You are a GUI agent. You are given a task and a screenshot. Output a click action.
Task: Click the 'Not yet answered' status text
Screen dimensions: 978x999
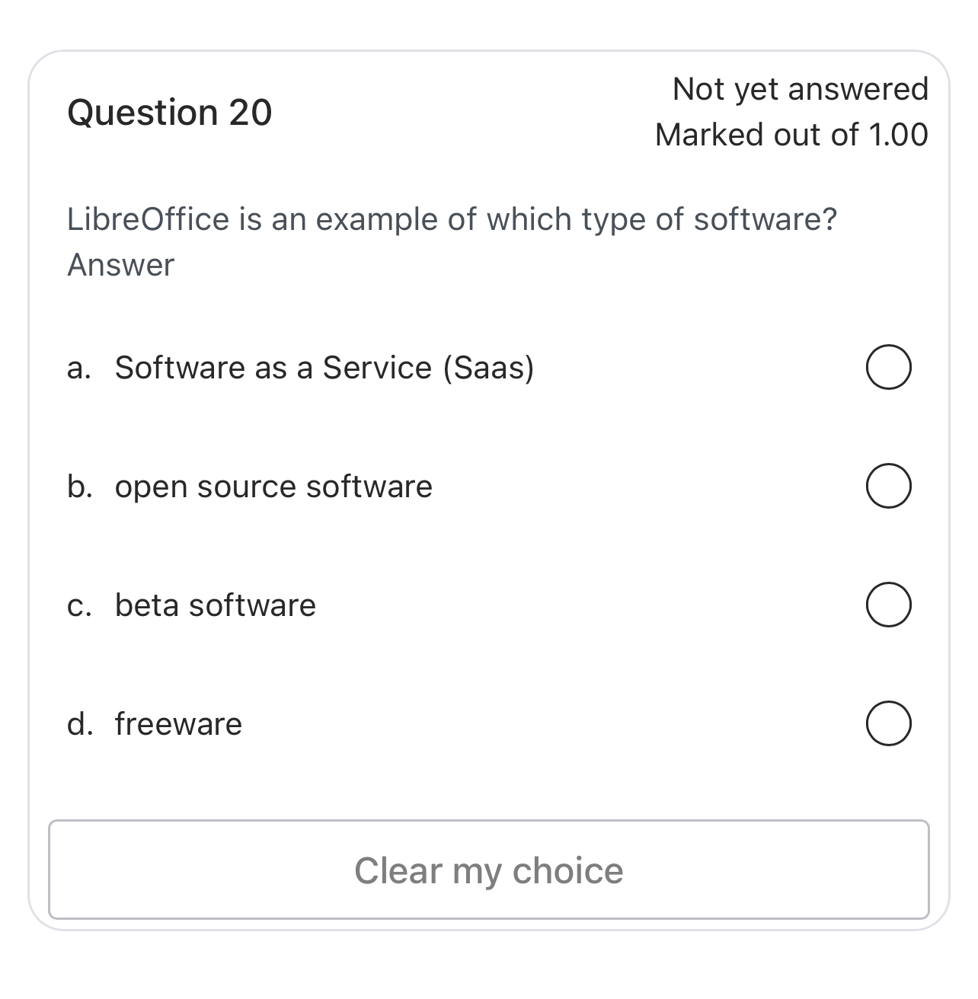[800, 88]
